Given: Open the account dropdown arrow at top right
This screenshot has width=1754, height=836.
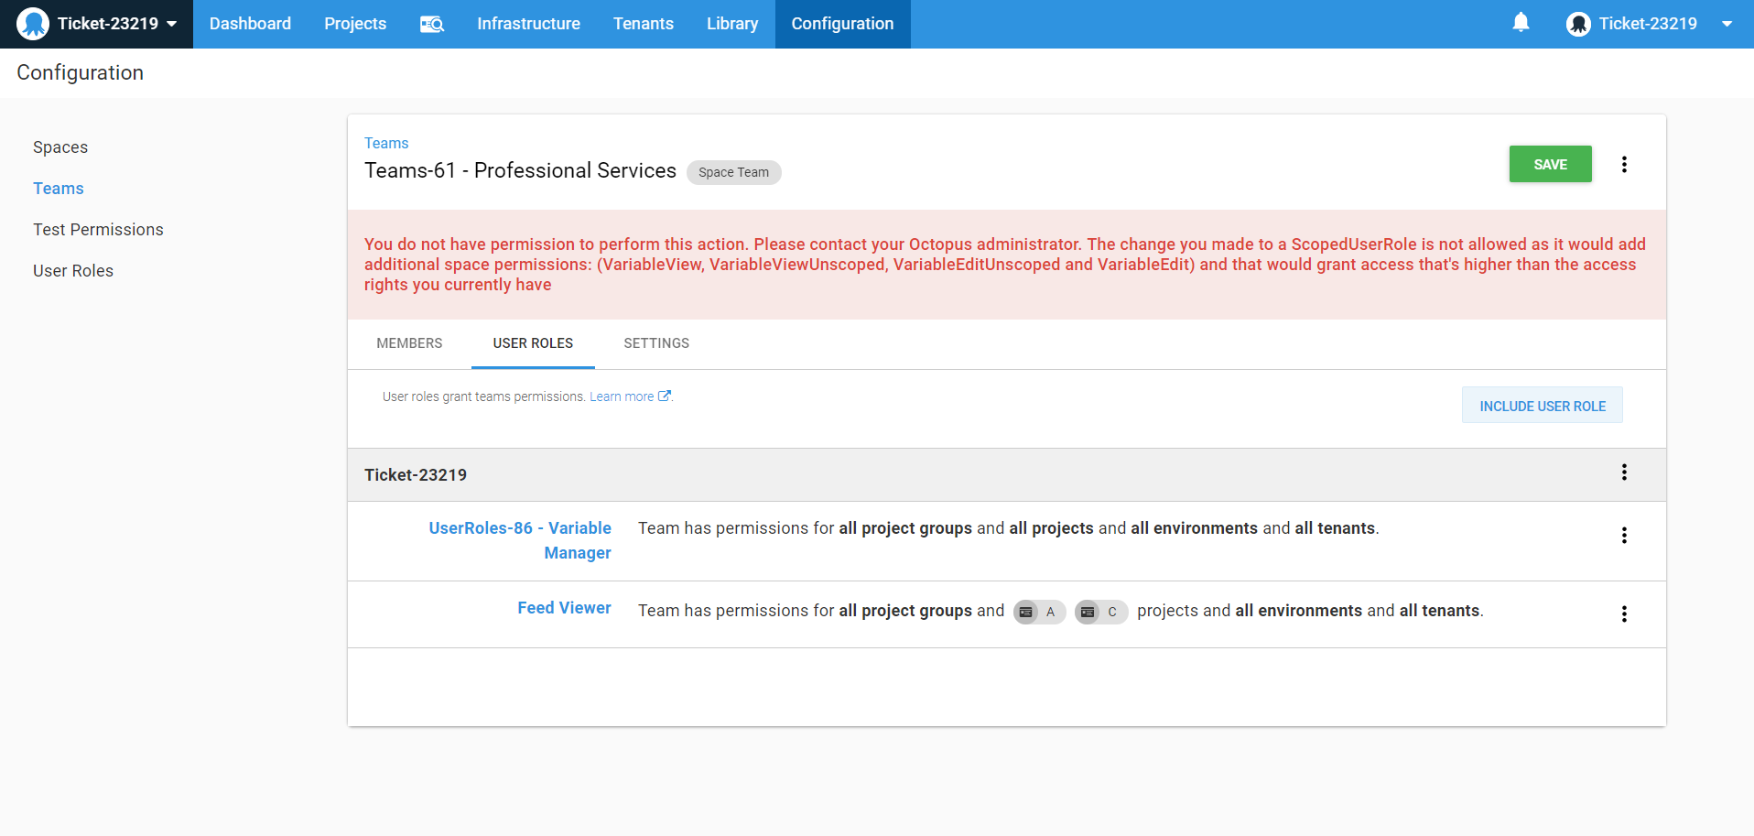Looking at the screenshot, I should pyautogui.click(x=1728, y=25).
